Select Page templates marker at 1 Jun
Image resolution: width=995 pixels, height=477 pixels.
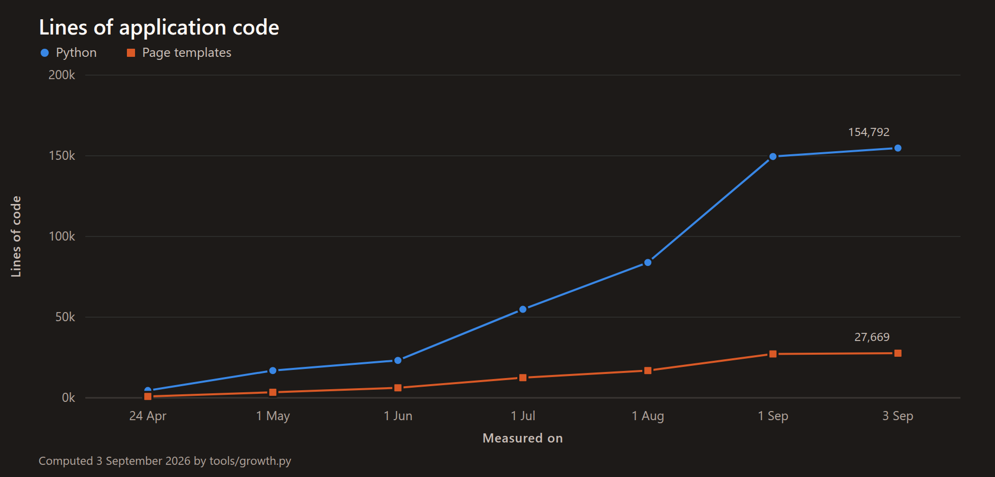point(398,388)
